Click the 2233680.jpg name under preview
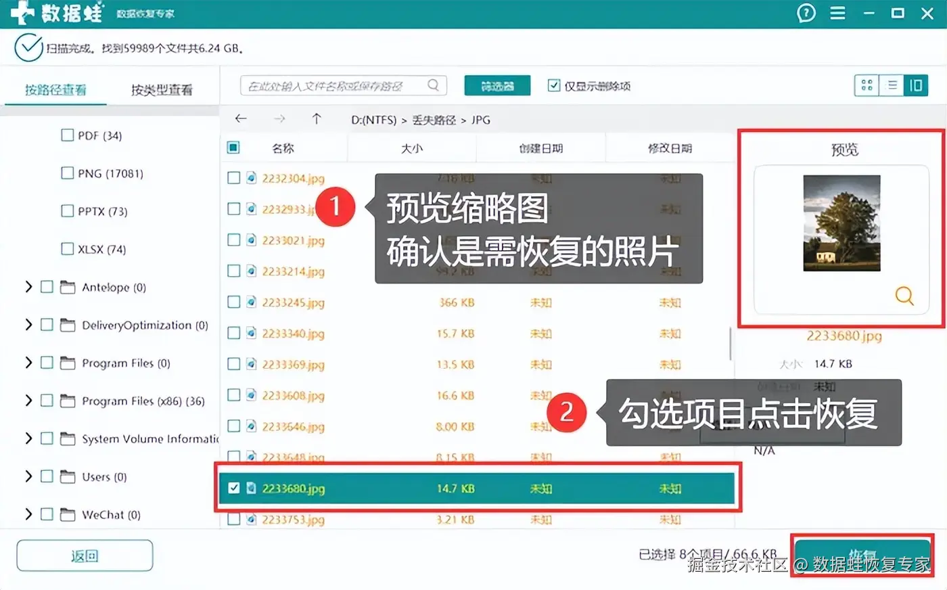 coord(844,336)
